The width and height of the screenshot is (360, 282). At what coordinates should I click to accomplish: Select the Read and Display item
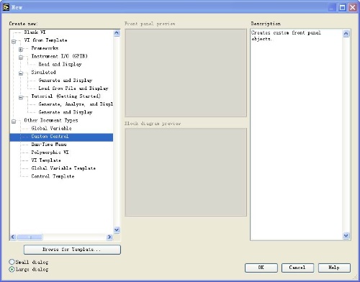pos(60,64)
